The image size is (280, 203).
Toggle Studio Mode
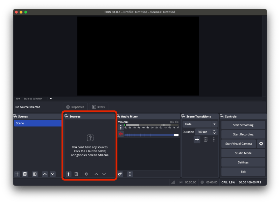click(243, 153)
